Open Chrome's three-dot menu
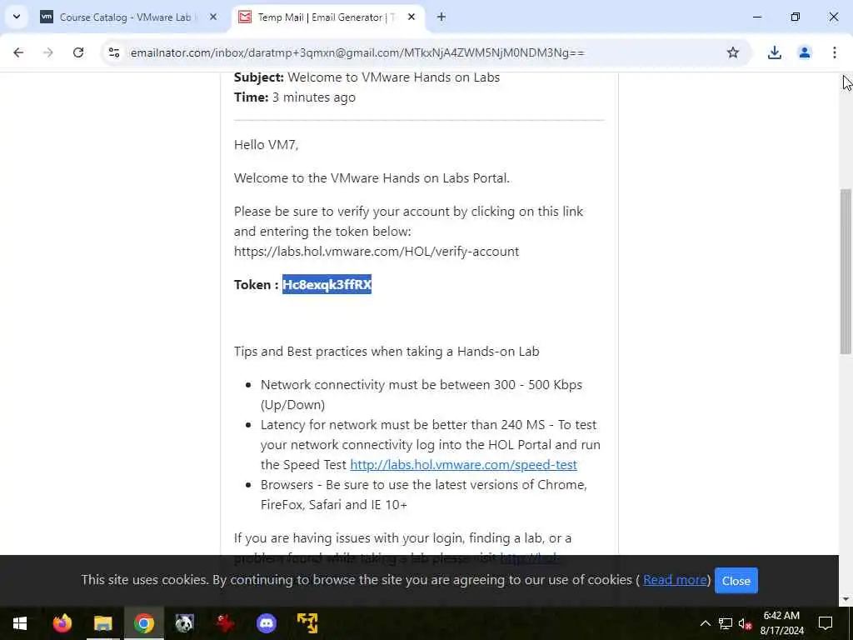 click(x=834, y=52)
